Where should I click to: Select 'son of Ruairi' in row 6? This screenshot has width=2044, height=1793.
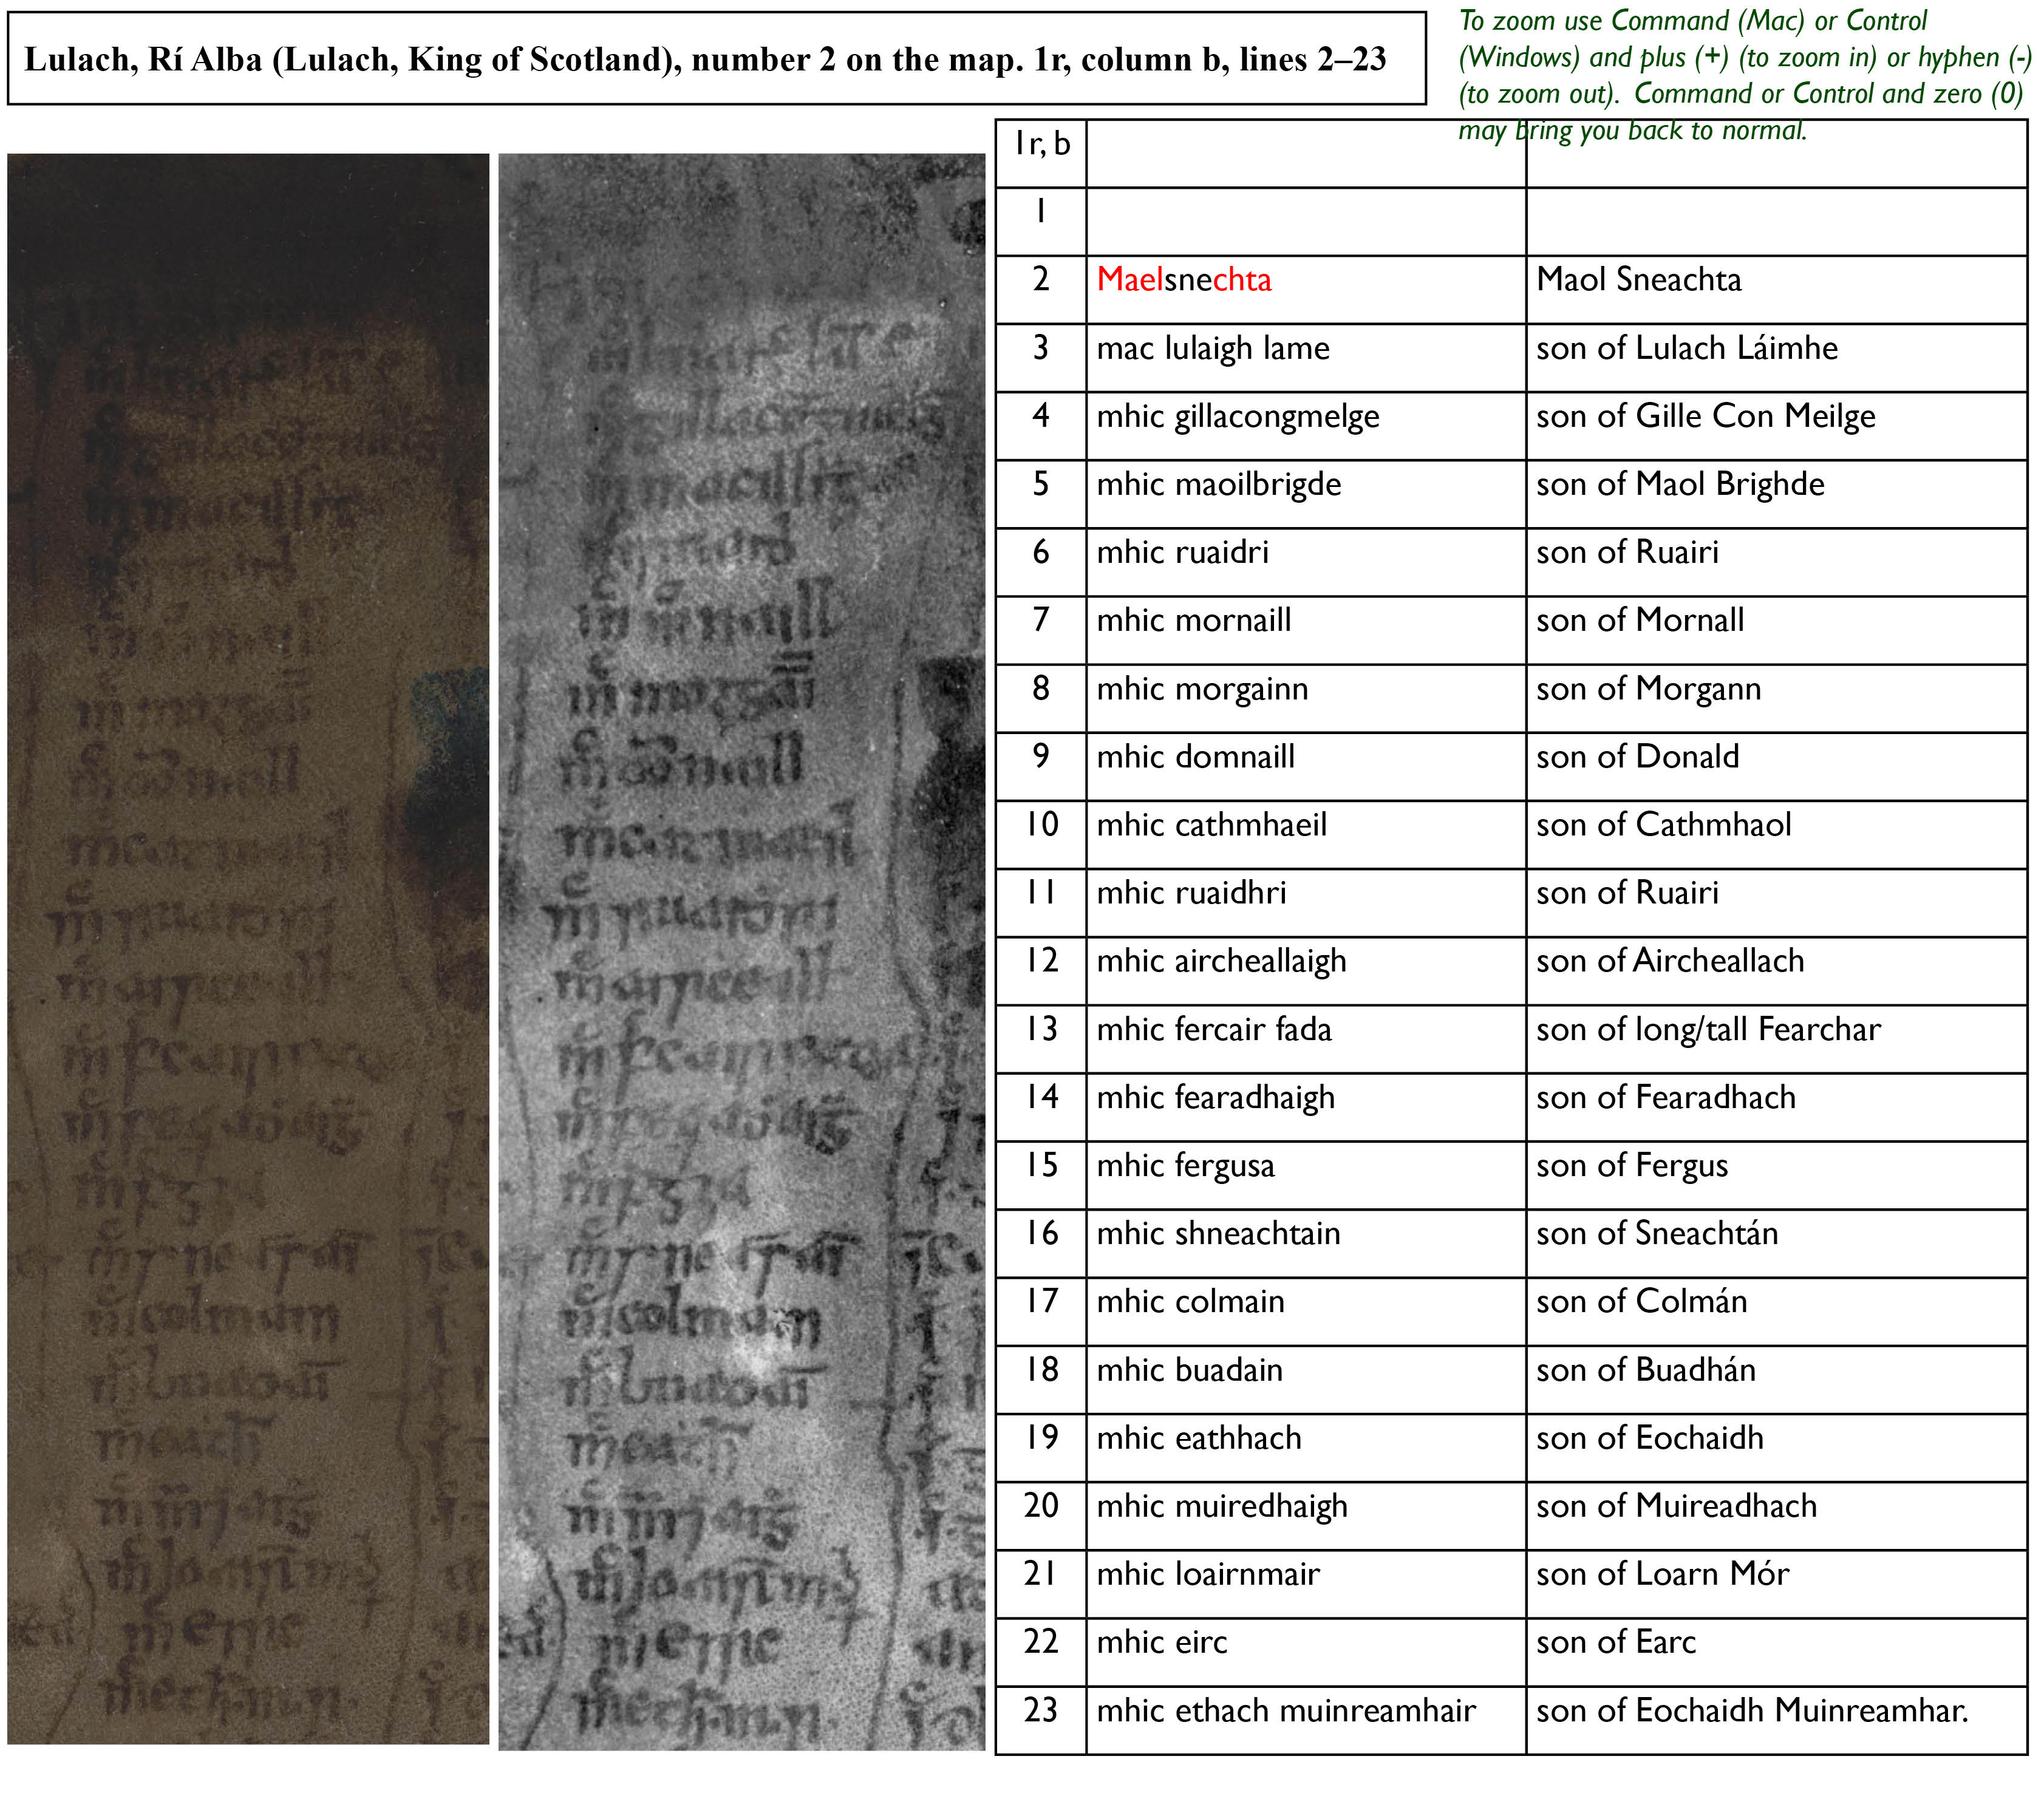pos(1777,561)
